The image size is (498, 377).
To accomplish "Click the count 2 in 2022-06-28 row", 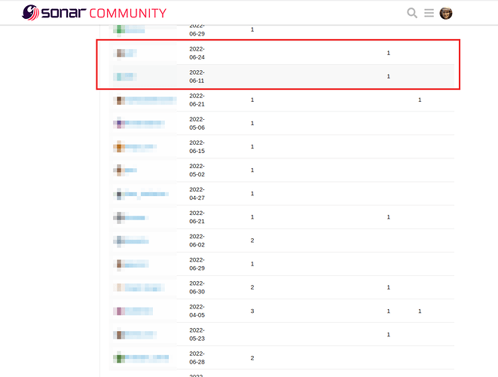I will (x=252, y=358).
